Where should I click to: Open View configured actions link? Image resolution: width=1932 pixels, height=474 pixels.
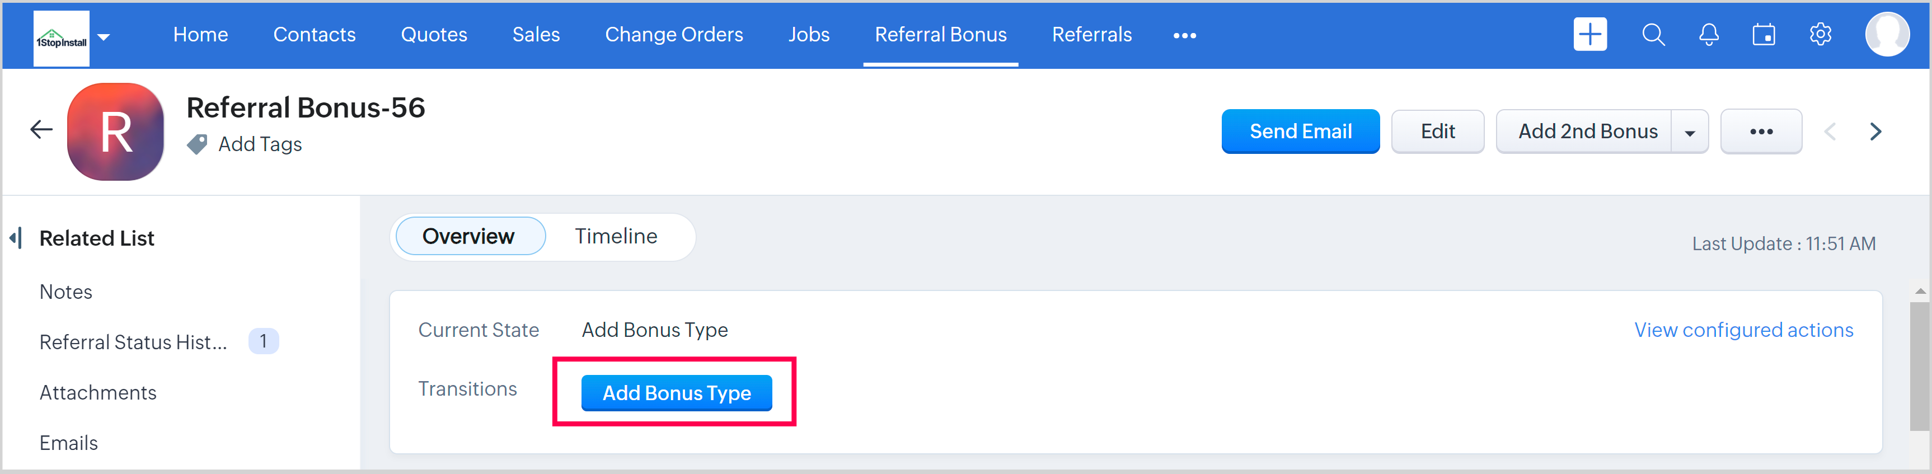coord(1743,330)
